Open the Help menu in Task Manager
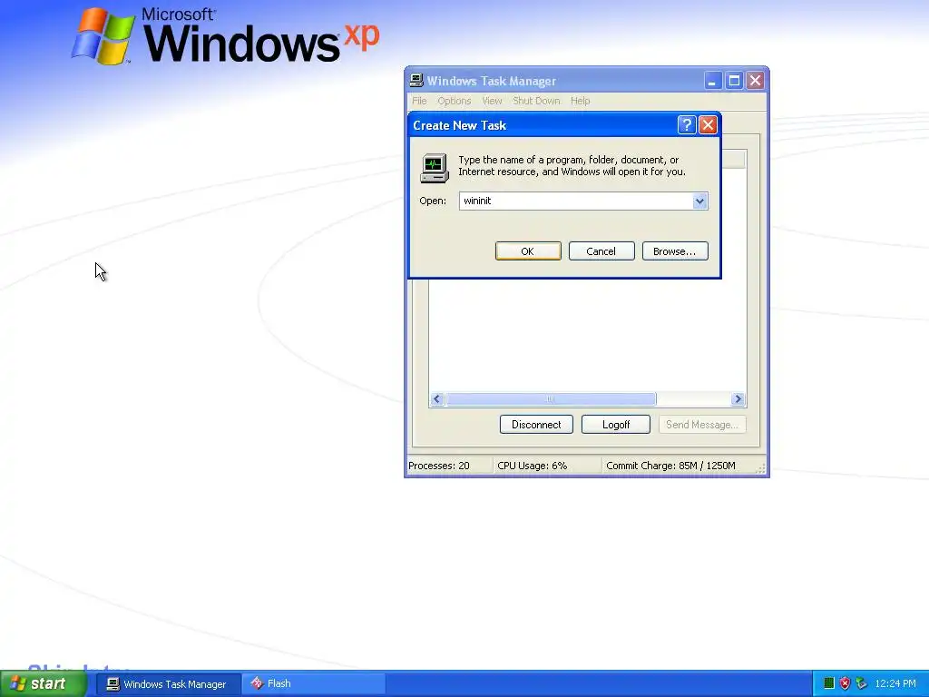929x697 pixels. 580,101
